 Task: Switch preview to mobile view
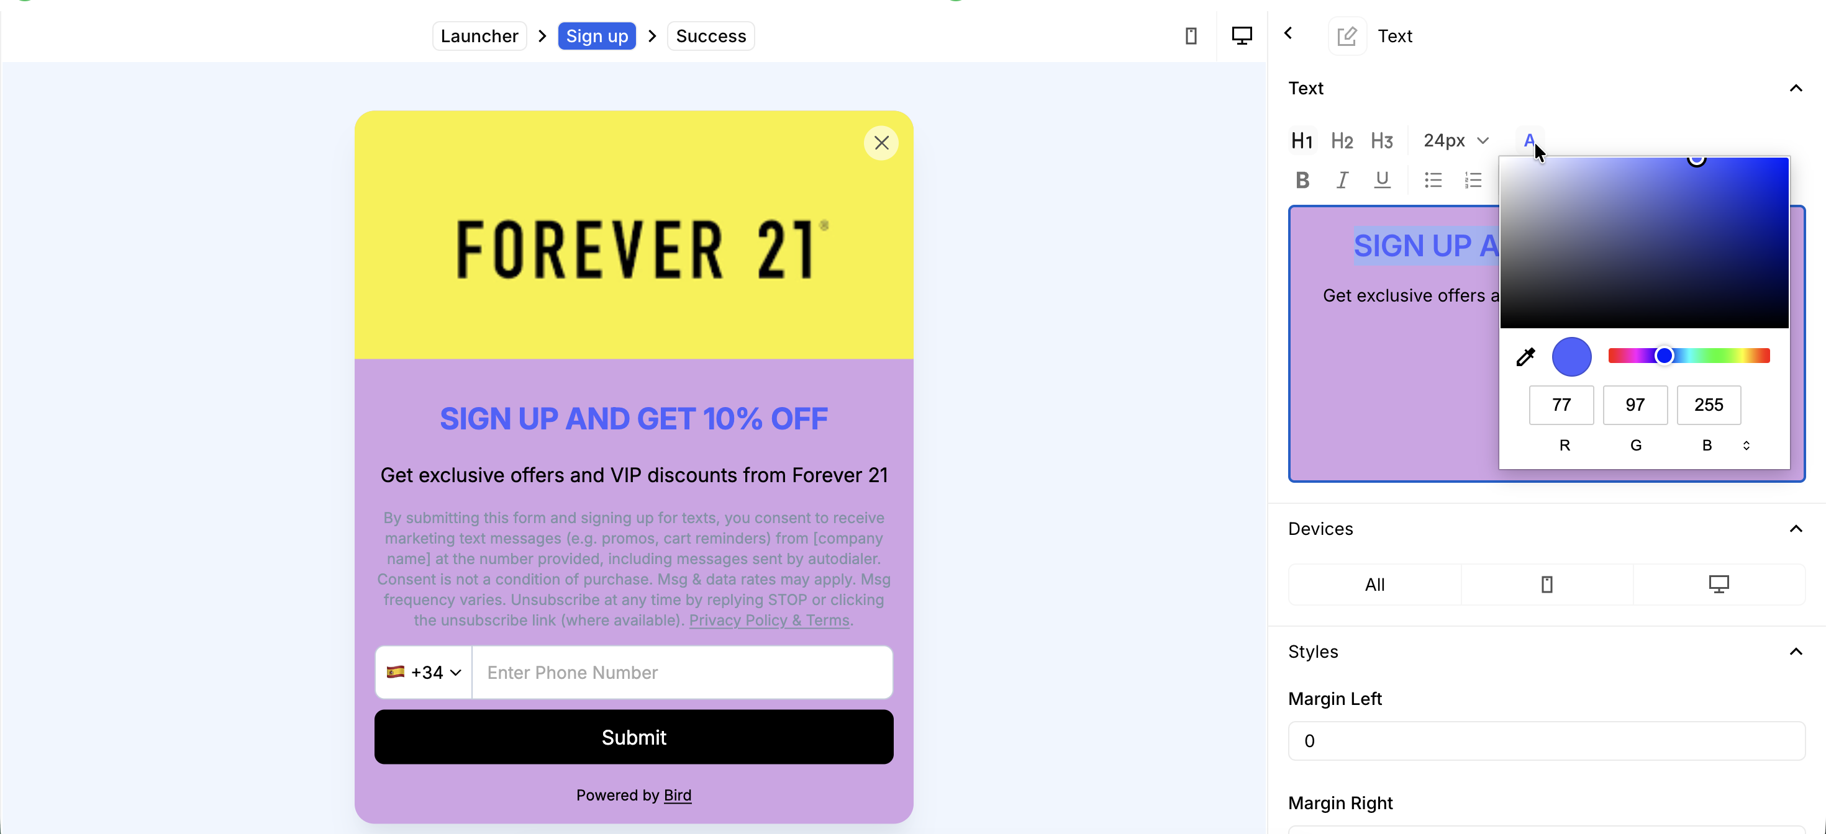[x=1191, y=35]
